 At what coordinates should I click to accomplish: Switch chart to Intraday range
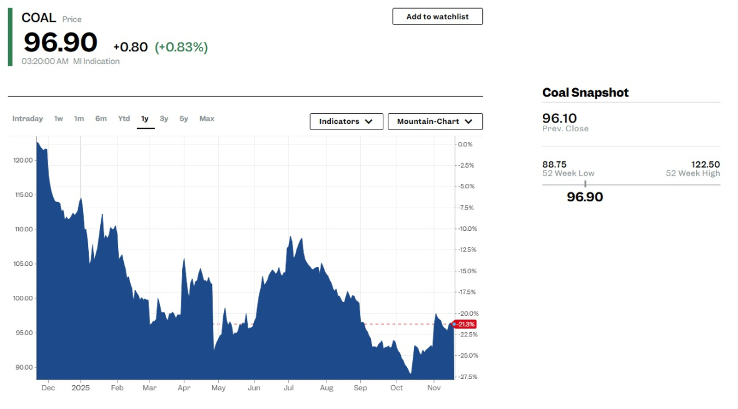[x=28, y=119]
